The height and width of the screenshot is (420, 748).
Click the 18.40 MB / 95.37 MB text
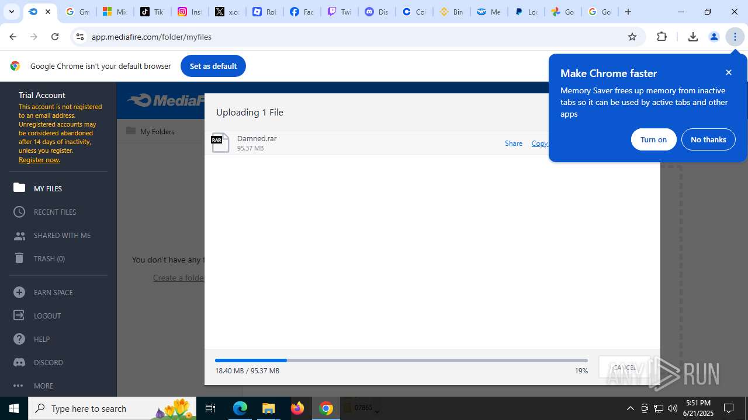point(247,371)
